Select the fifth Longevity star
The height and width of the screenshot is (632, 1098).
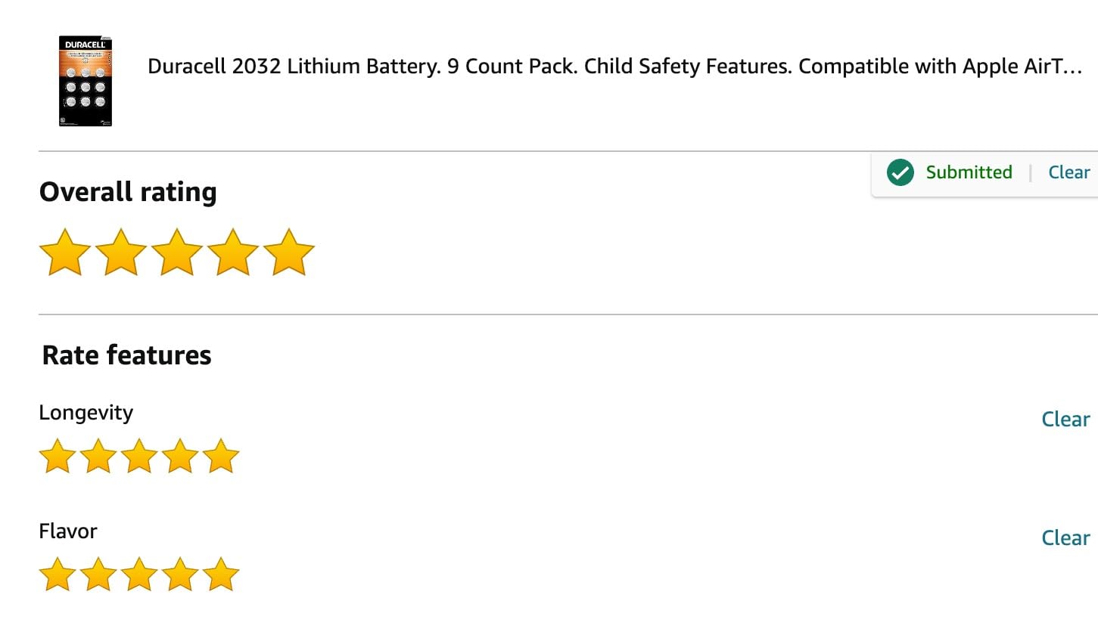pos(221,457)
